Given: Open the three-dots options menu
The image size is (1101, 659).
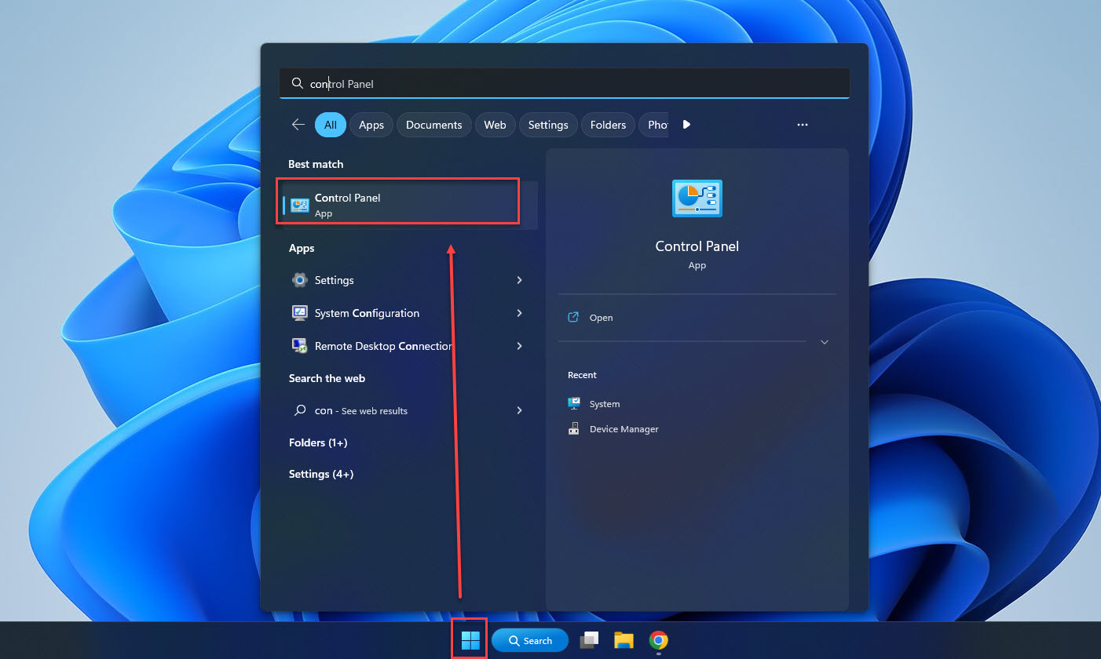Looking at the screenshot, I should [x=802, y=125].
